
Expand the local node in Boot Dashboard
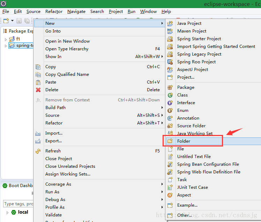tap(7, 213)
